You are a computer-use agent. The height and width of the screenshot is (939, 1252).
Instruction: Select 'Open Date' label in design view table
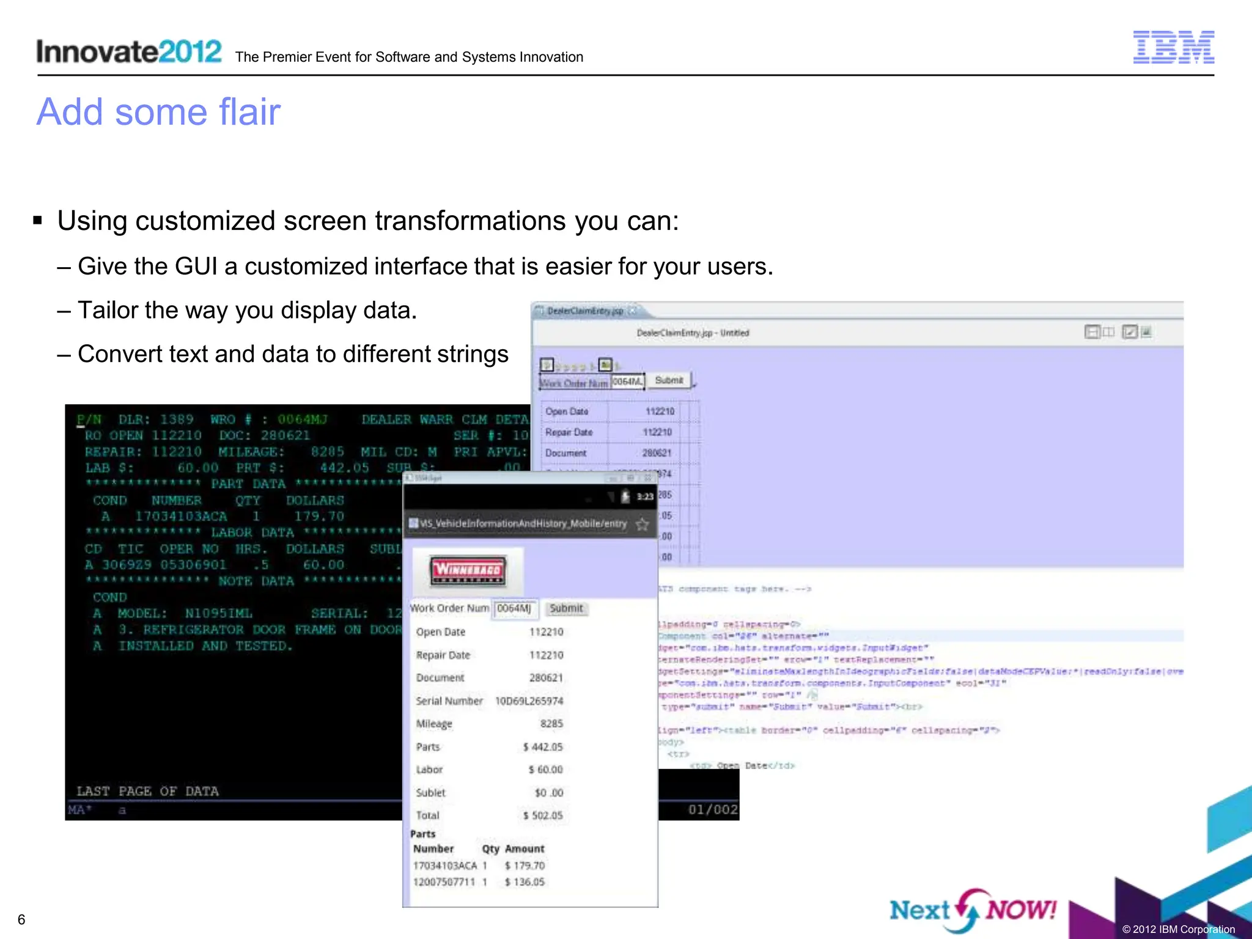[567, 411]
